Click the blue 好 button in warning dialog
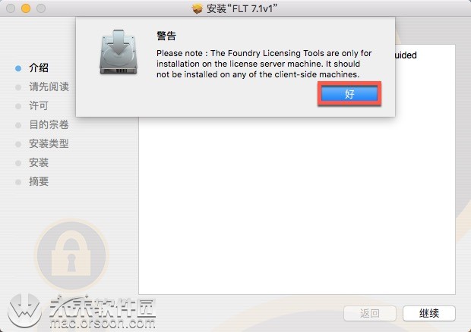Screen dimensions: 471x332 tap(349, 94)
